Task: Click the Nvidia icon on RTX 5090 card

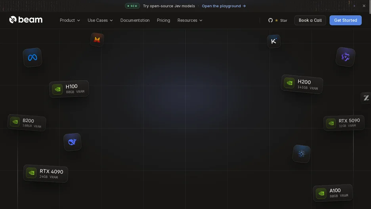Action: click(331, 123)
